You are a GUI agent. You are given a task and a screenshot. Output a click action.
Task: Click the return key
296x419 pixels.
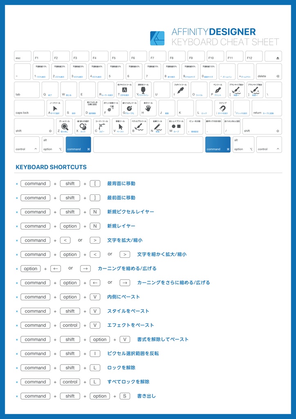(x=267, y=108)
